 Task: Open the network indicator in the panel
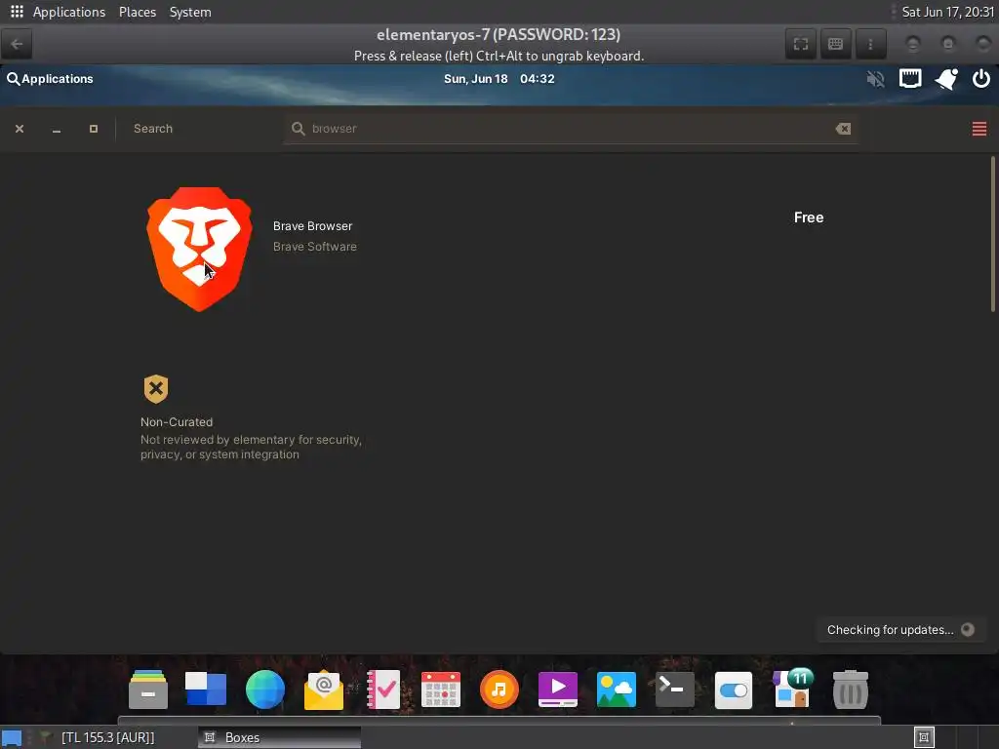910,79
